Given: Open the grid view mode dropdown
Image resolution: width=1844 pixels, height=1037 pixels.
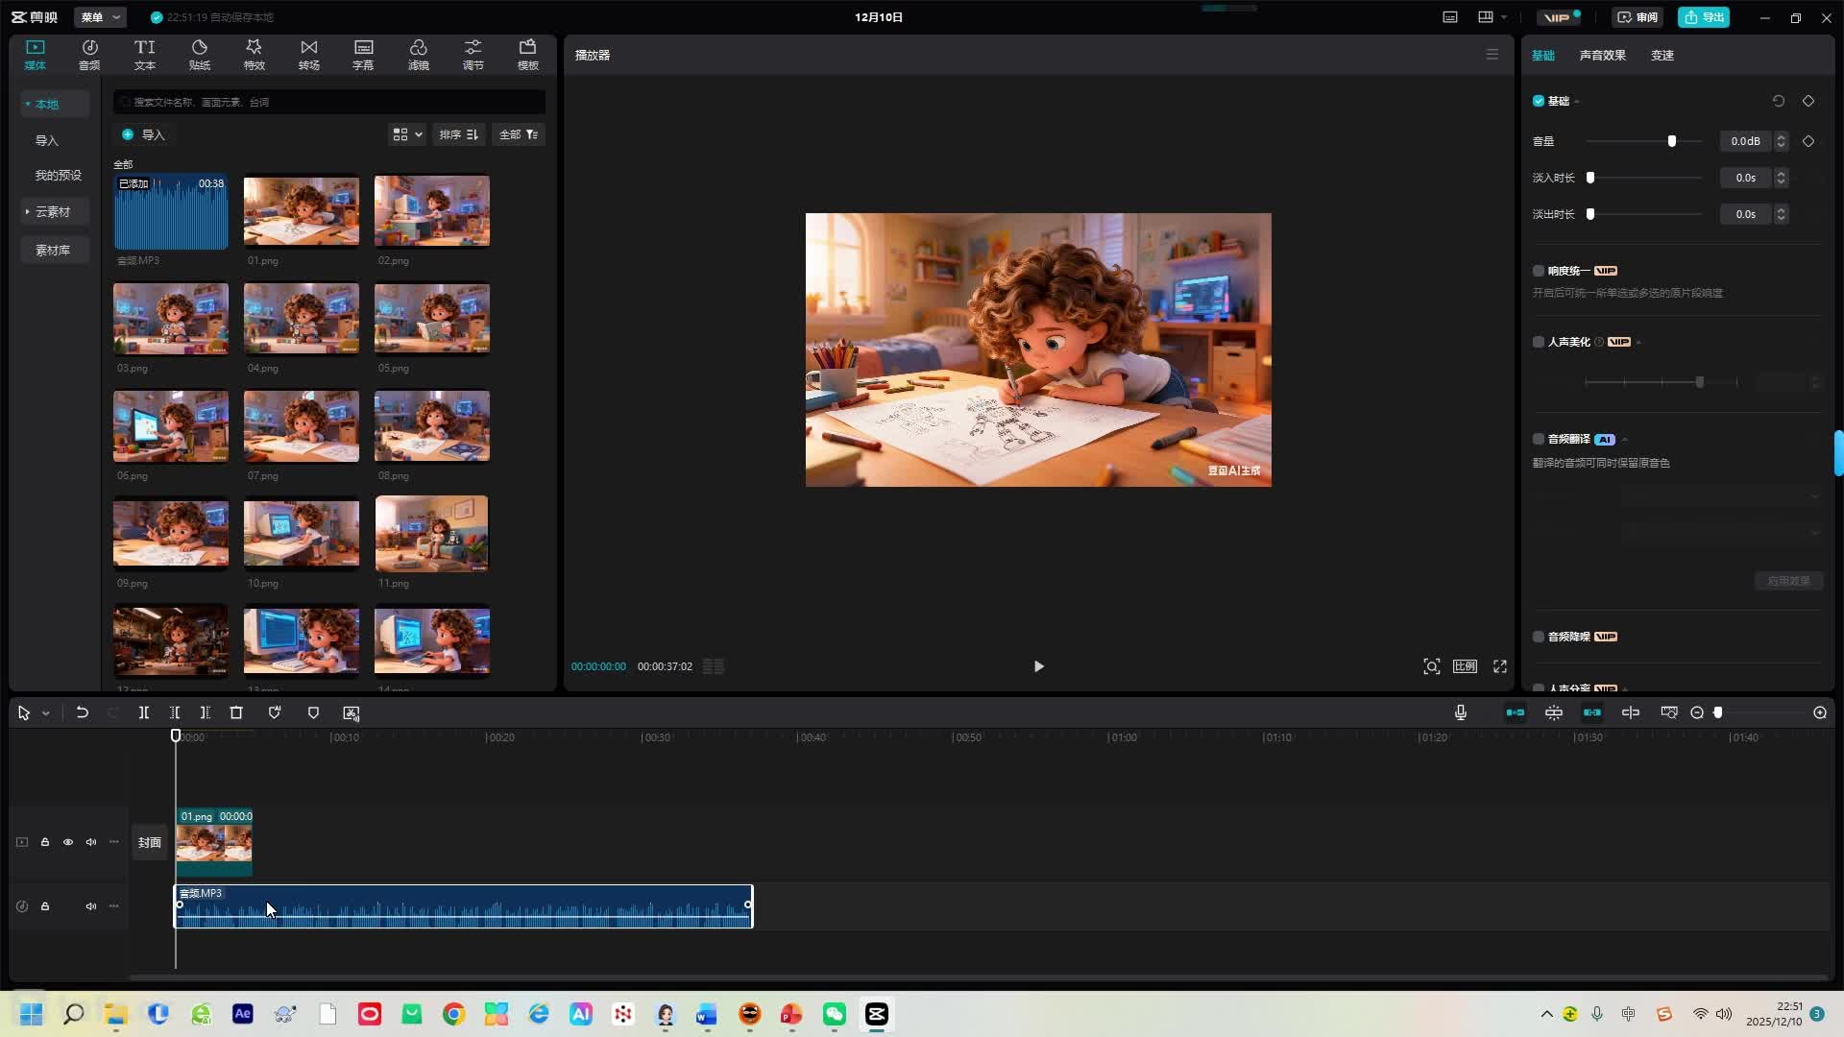Looking at the screenshot, I should [x=407, y=134].
